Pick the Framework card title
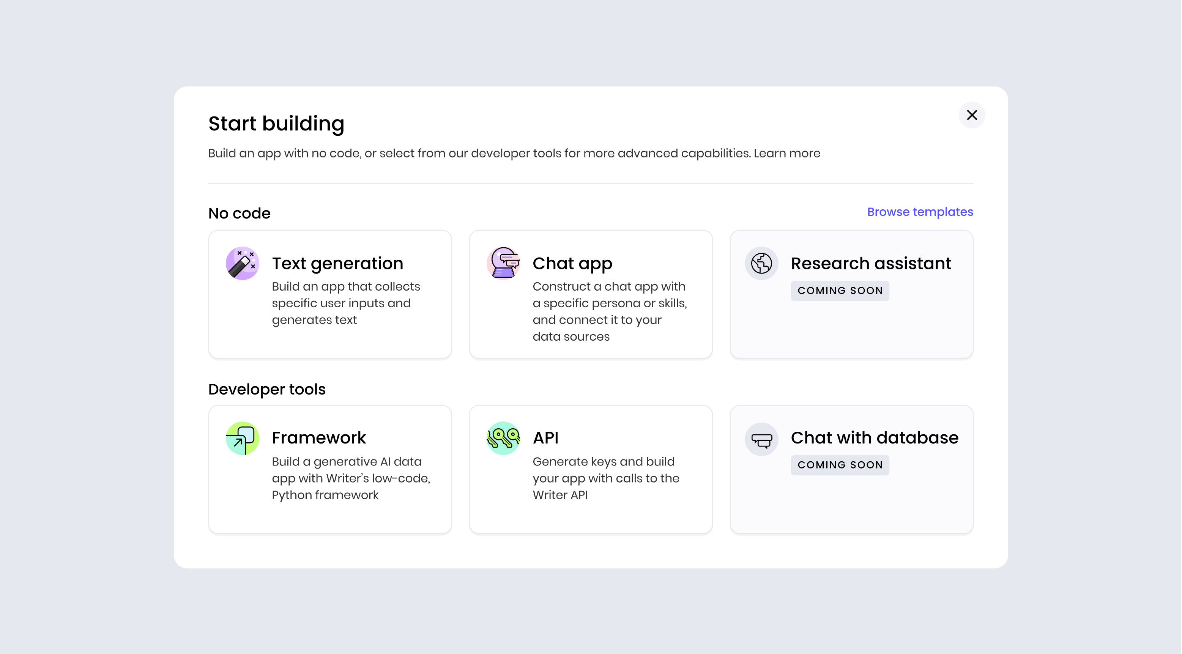Viewport: 1182px width, 654px height. 318,437
